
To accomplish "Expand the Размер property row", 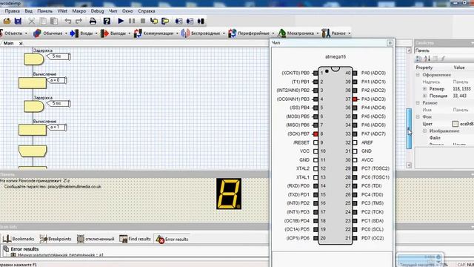I will (x=424, y=89).
